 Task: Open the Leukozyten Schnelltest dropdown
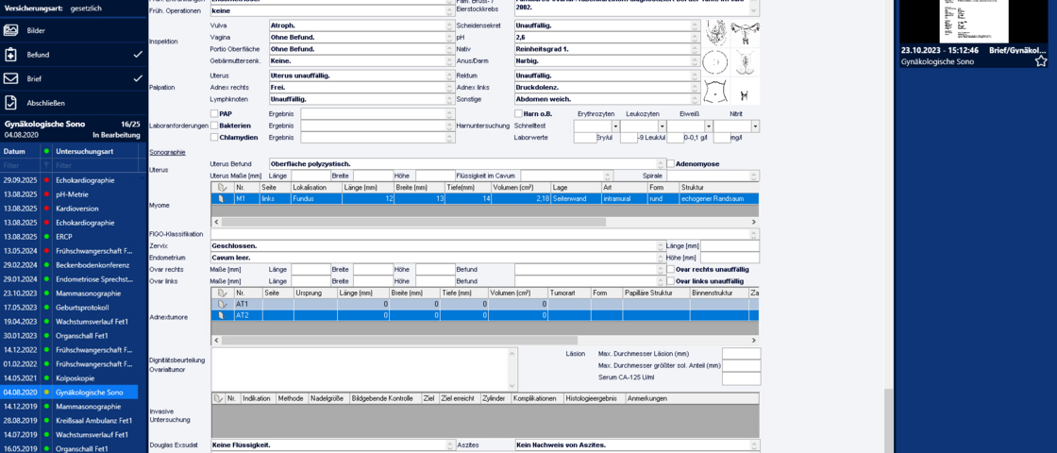(662, 126)
